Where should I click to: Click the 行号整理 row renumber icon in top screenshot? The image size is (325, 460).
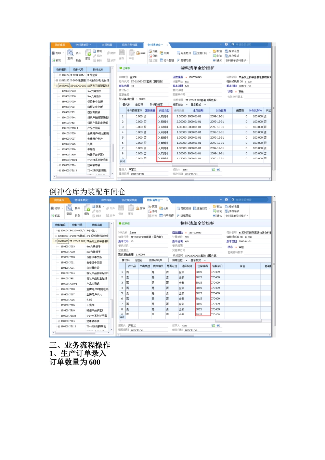click(161, 60)
